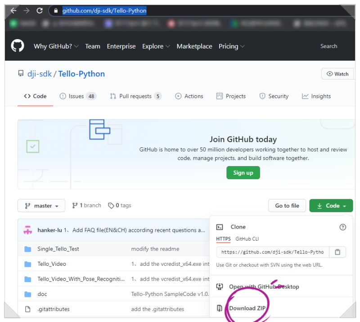Open the Add FAQ file commit message
Image resolution: width=360 pixels, height=322 pixels.
135,230
